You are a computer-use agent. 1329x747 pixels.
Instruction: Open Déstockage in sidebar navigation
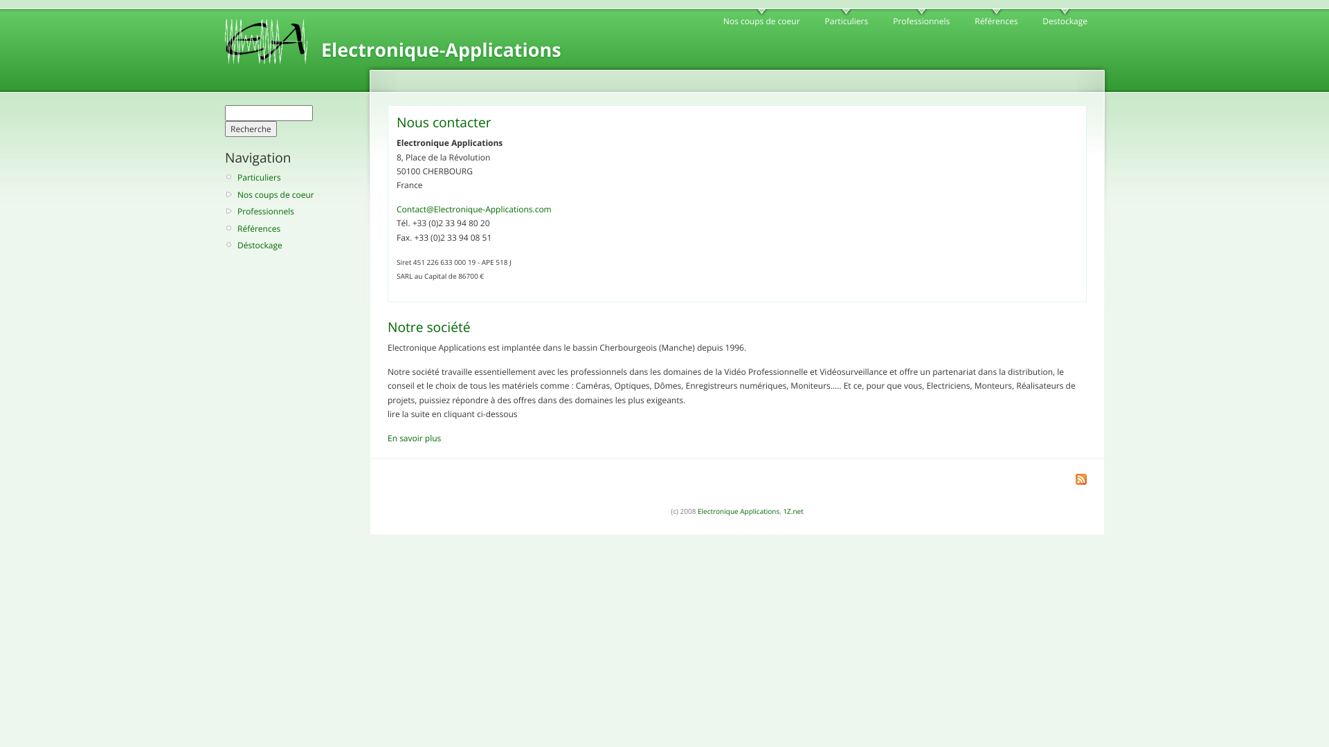click(x=260, y=246)
